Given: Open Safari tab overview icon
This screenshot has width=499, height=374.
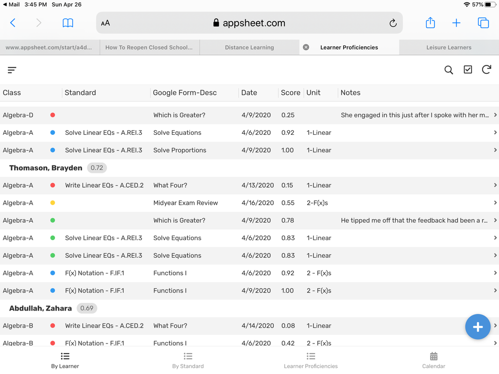Looking at the screenshot, I should click(x=483, y=23).
